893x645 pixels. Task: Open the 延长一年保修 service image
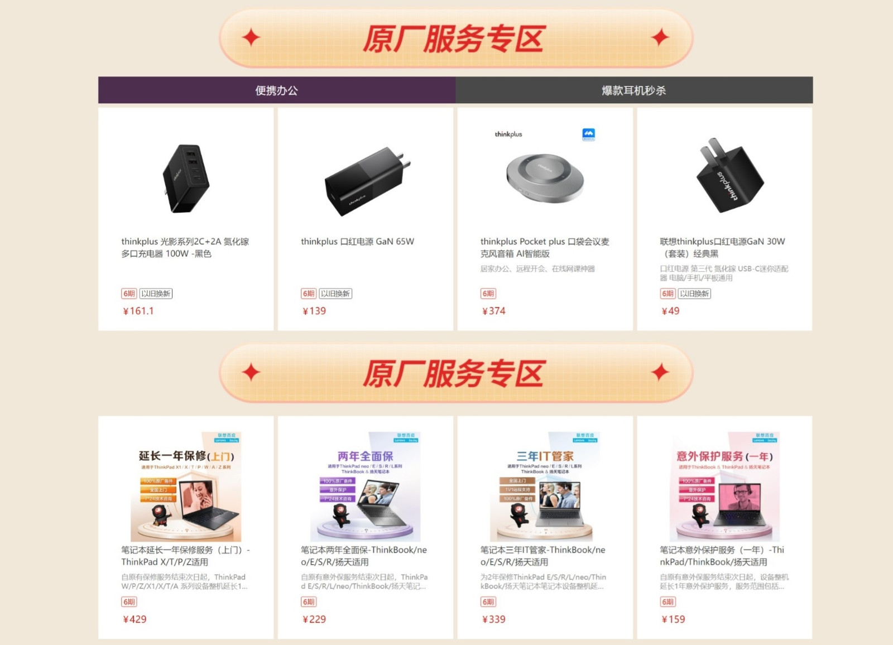186,487
